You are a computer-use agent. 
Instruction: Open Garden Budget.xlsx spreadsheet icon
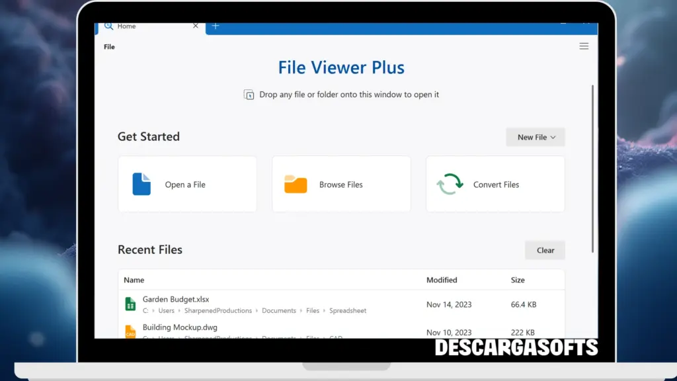(x=130, y=304)
